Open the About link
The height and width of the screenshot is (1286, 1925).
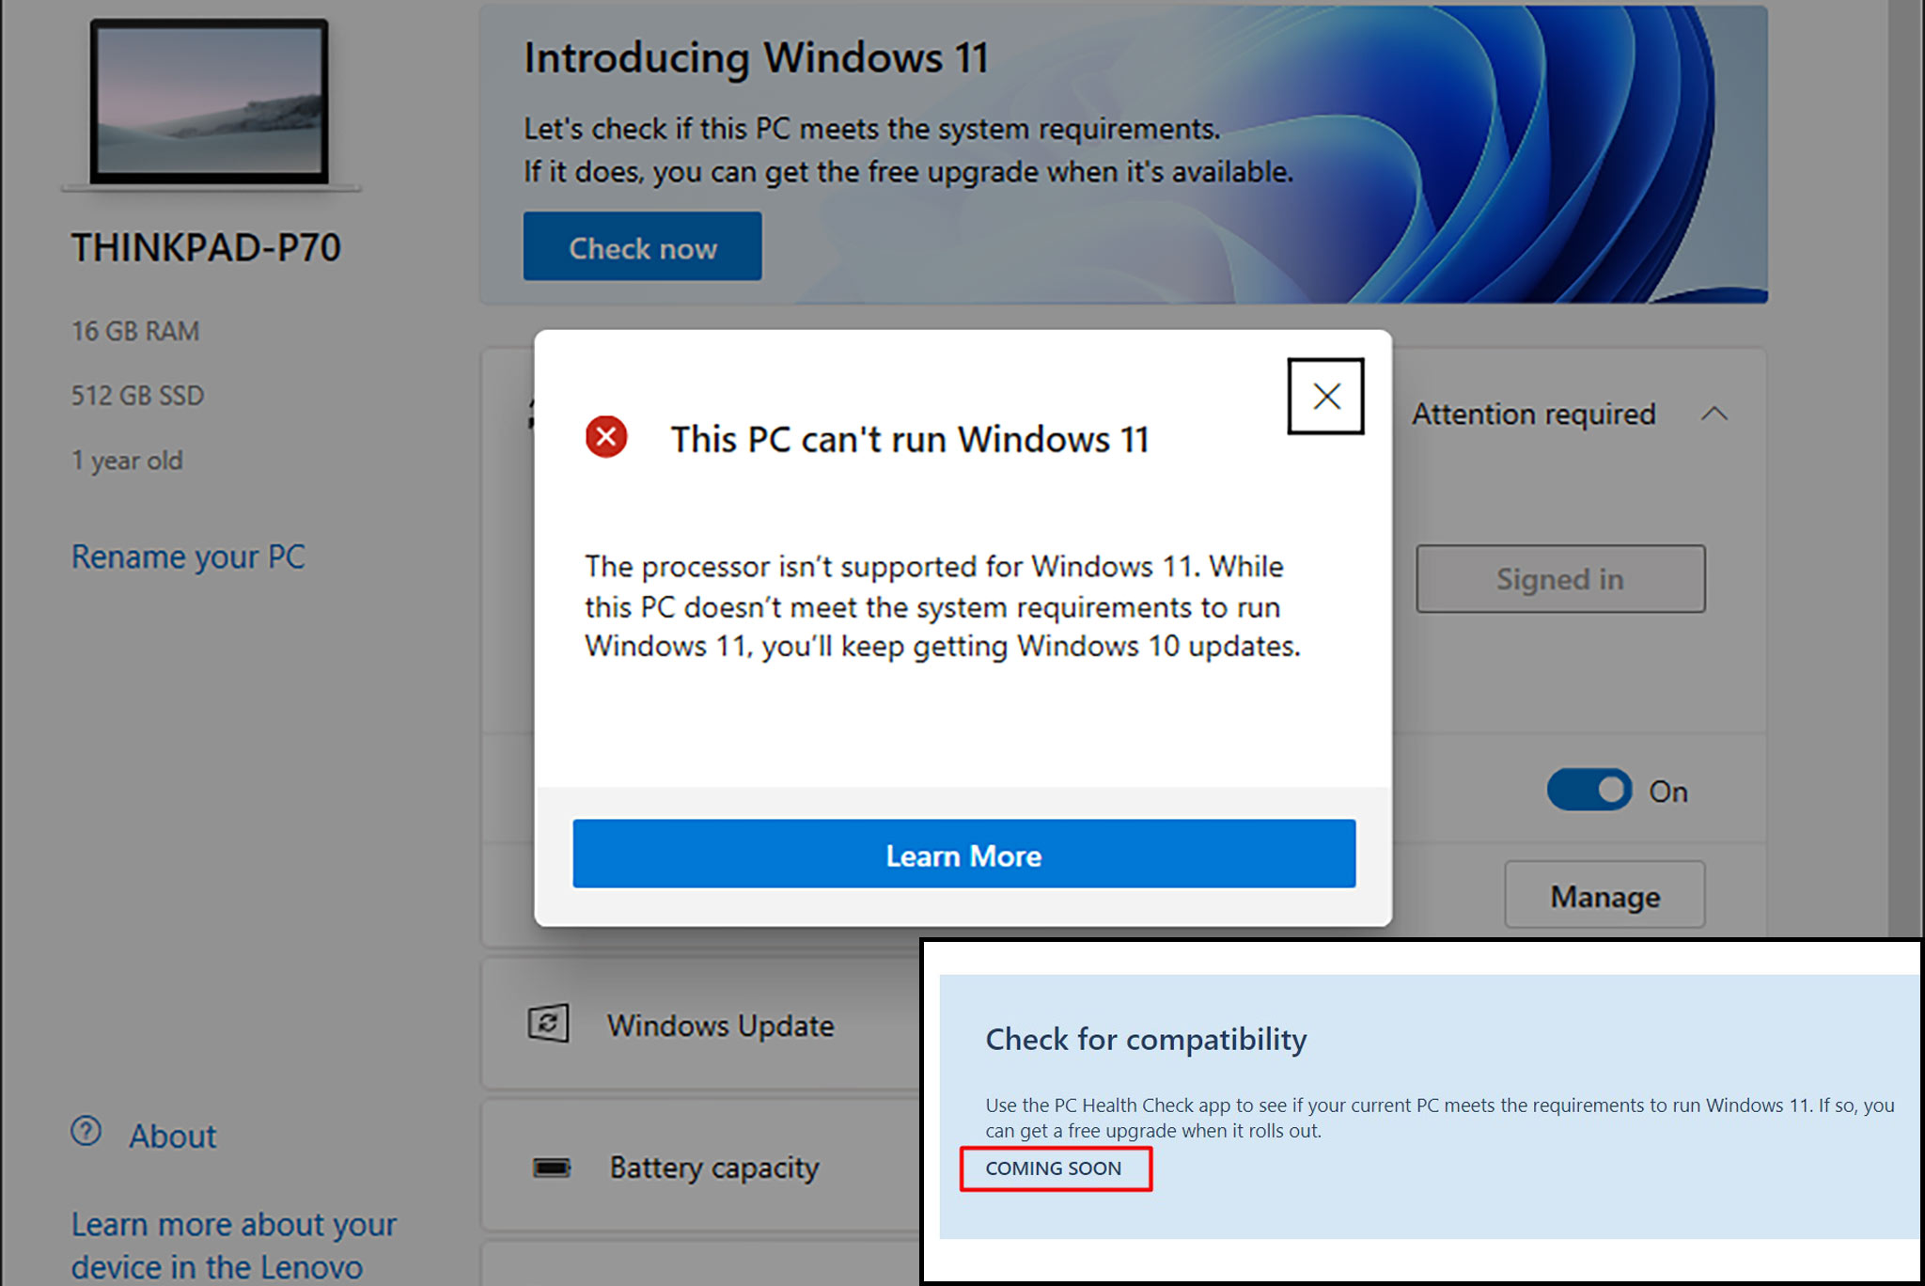(173, 1136)
